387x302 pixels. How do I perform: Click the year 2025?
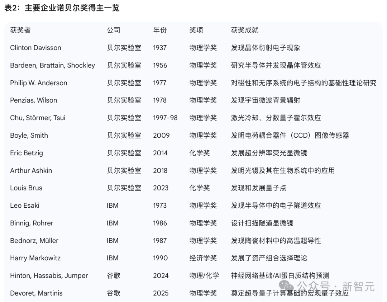pyautogui.click(x=161, y=293)
